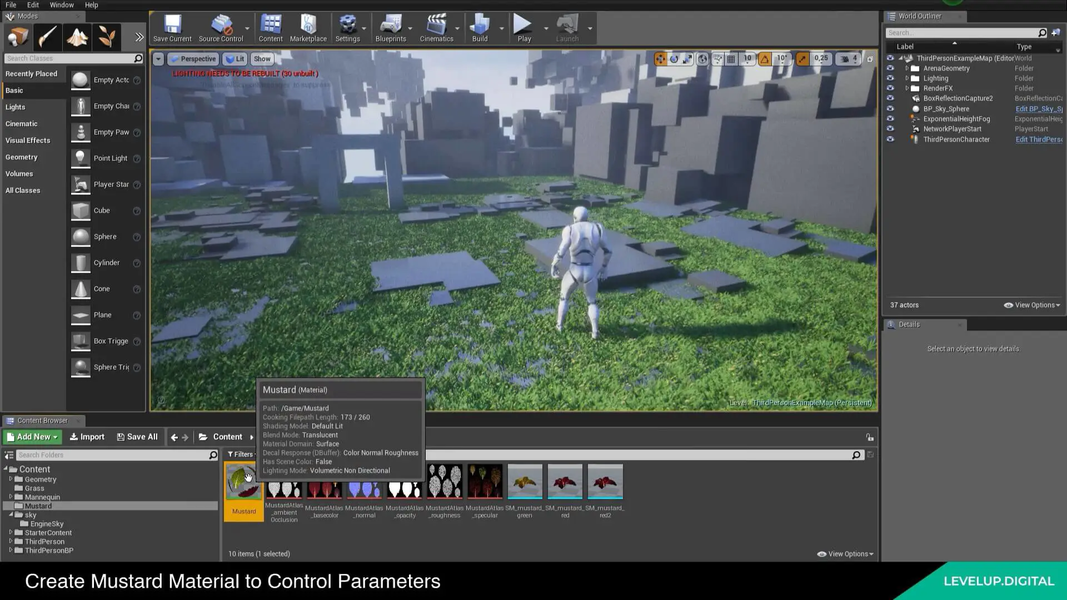Image resolution: width=1067 pixels, height=600 pixels.
Task: Open the viewport Show menu
Action: point(262,59)
